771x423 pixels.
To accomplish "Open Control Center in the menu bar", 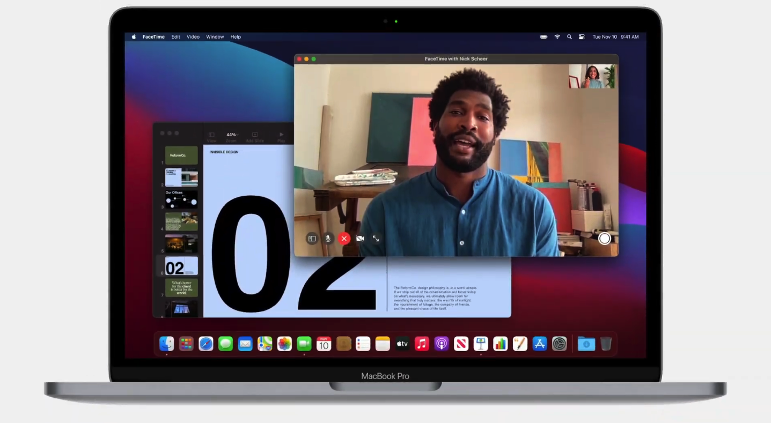I will click(x=582, y=37).
